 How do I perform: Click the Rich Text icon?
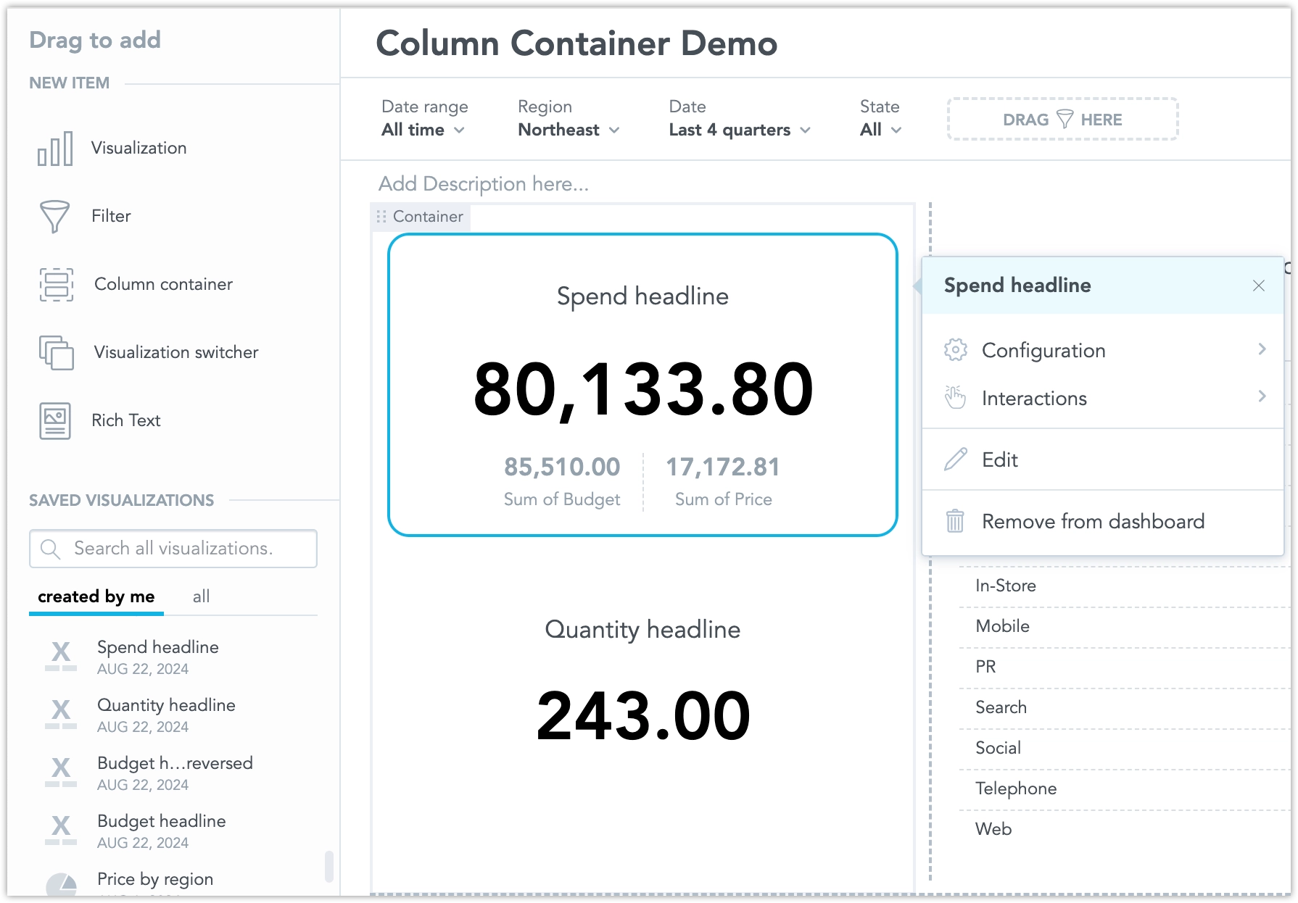point(55,420)
